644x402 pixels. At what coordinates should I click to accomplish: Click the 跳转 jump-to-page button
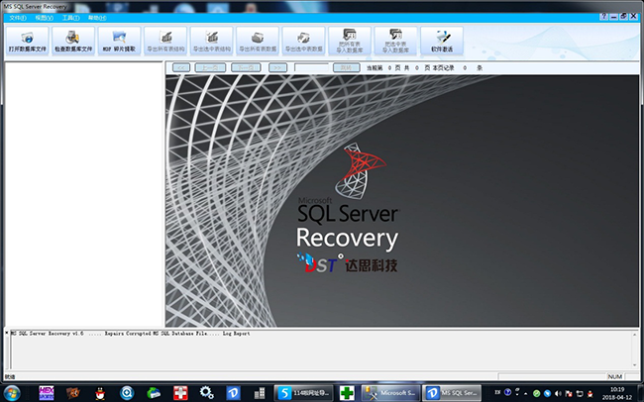(x=346, y=67)
